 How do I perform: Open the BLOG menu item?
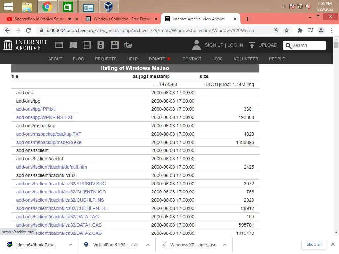[78, 59]
